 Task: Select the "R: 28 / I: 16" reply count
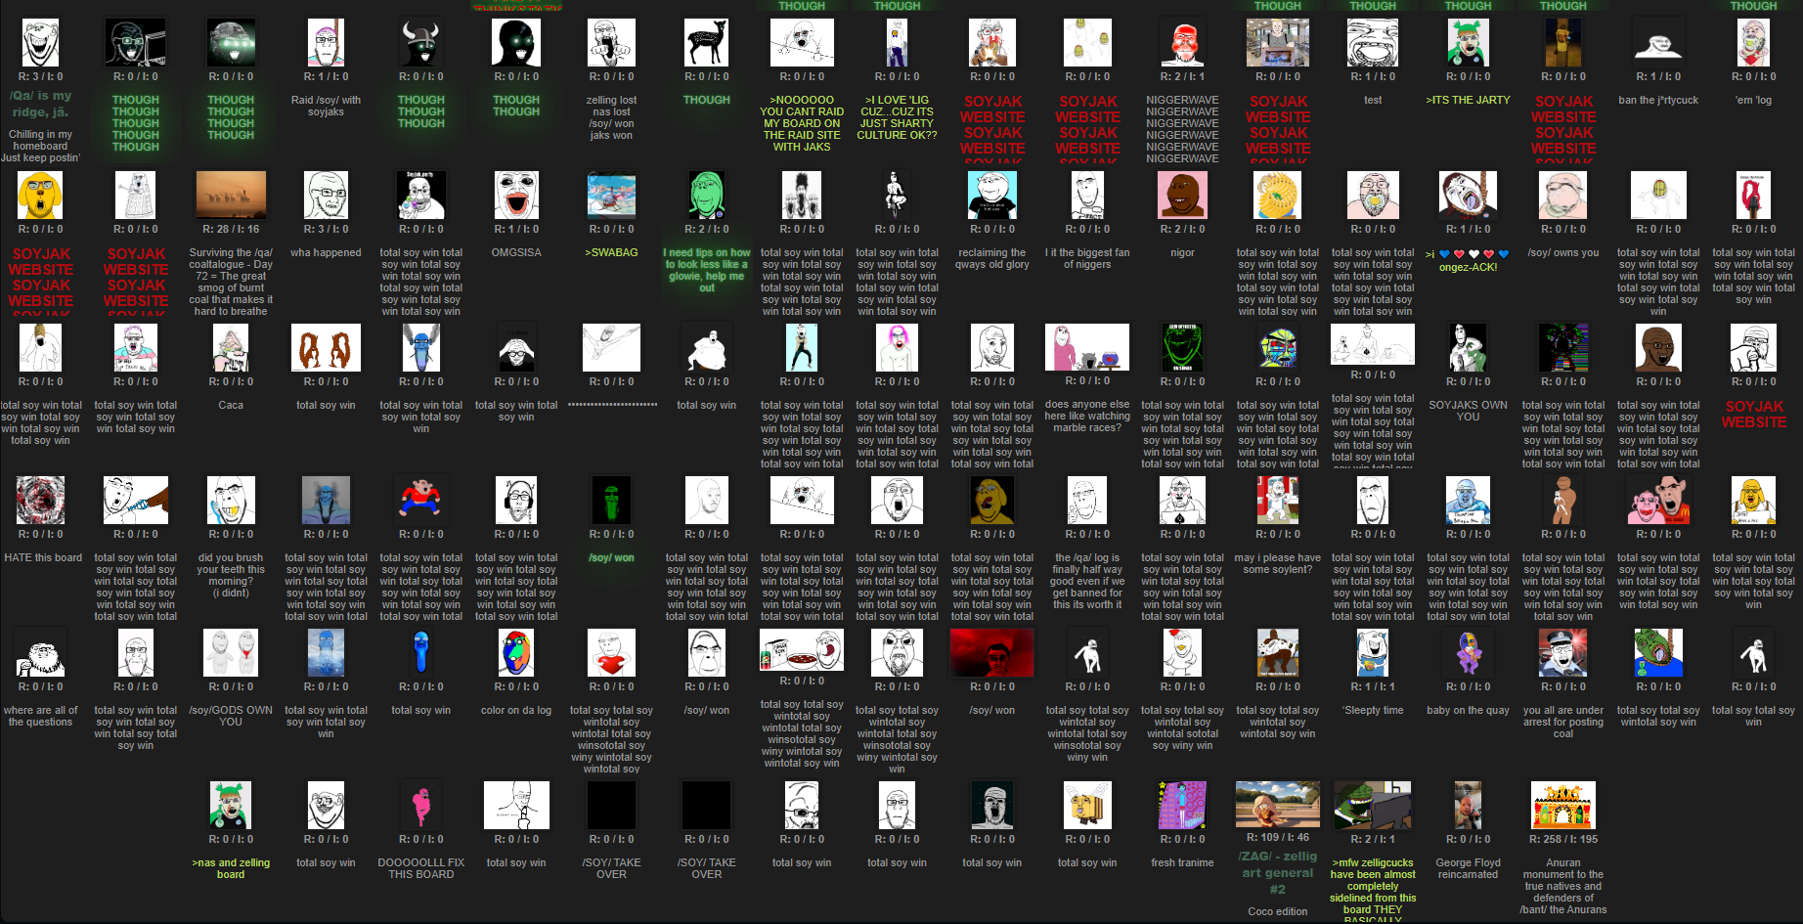tap(231, 229)
